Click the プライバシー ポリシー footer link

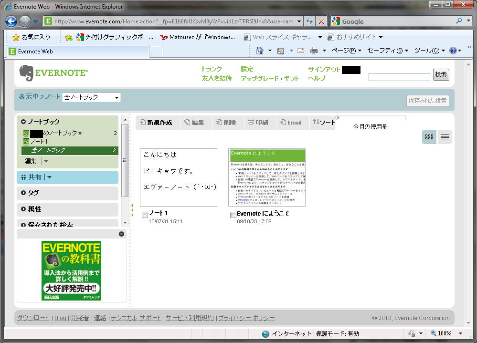[246, 318]
